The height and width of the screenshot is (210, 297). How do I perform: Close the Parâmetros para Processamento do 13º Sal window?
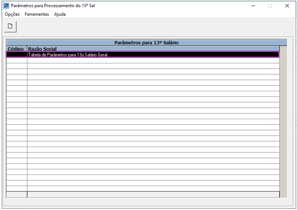pos(287,6)
